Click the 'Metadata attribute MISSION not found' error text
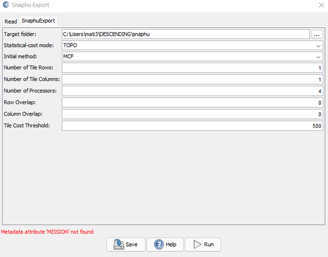 47,232
